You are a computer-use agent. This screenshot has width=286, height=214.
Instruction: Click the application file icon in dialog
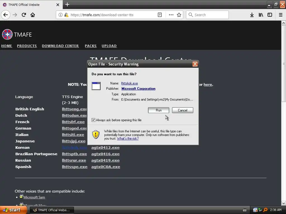pos(96,86)
